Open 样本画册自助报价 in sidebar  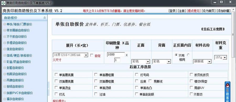click(x=18, y=30)
